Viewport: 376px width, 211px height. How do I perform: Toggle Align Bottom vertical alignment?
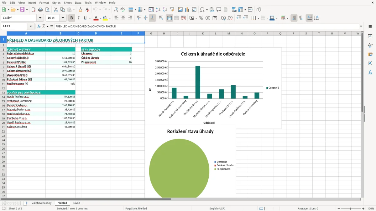point(152,18)
